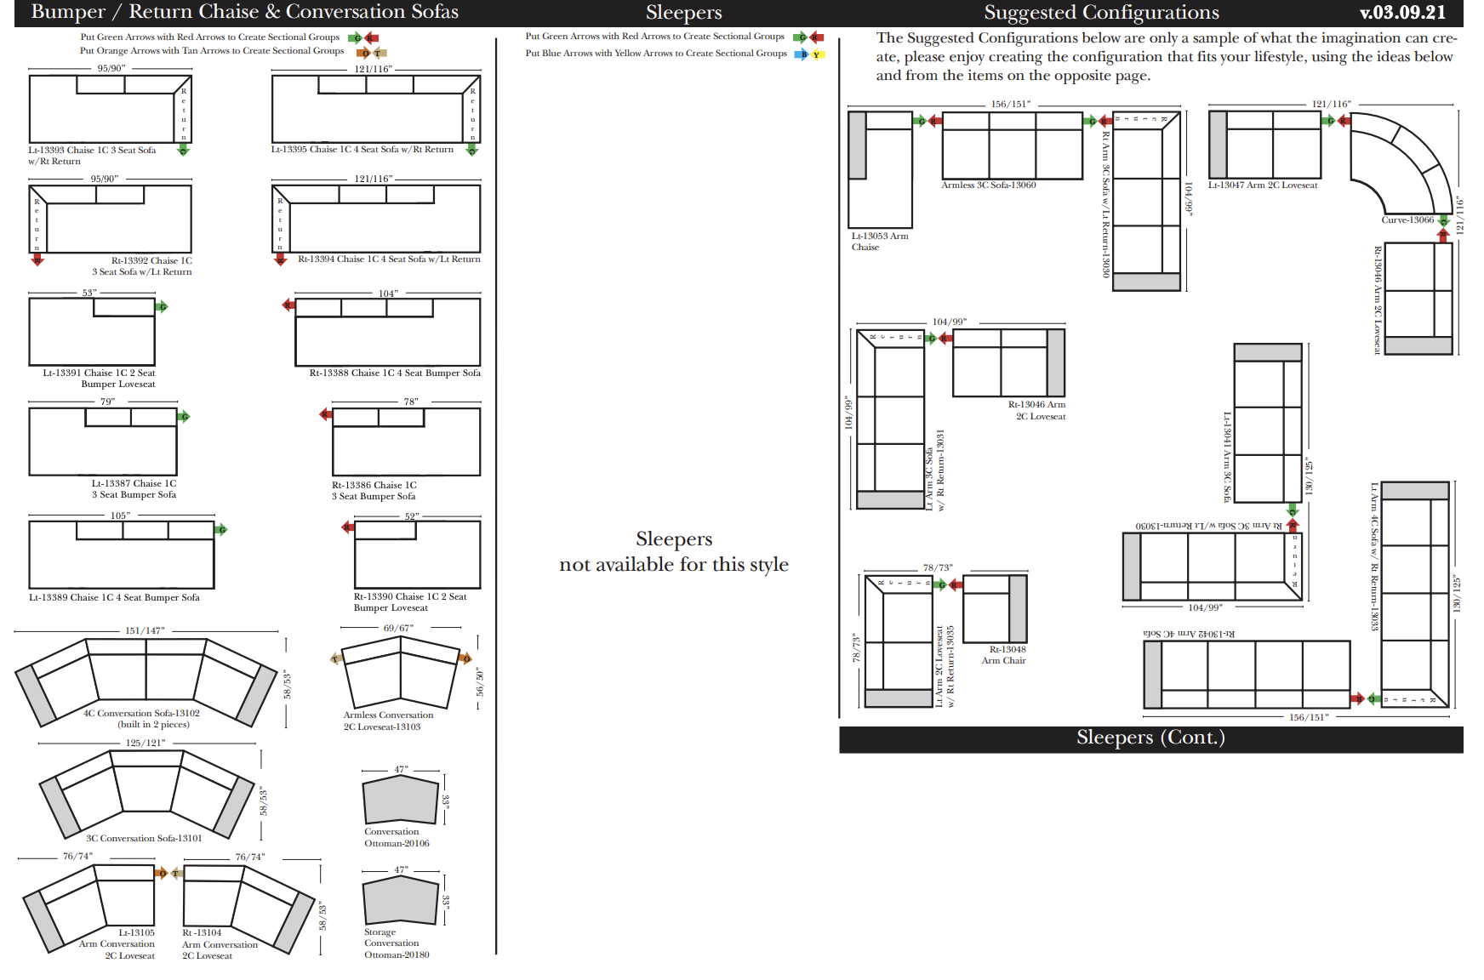
Task: Click the green arrow on Lt-13391 Chaise Loveseat
Action: pos(162,306)
